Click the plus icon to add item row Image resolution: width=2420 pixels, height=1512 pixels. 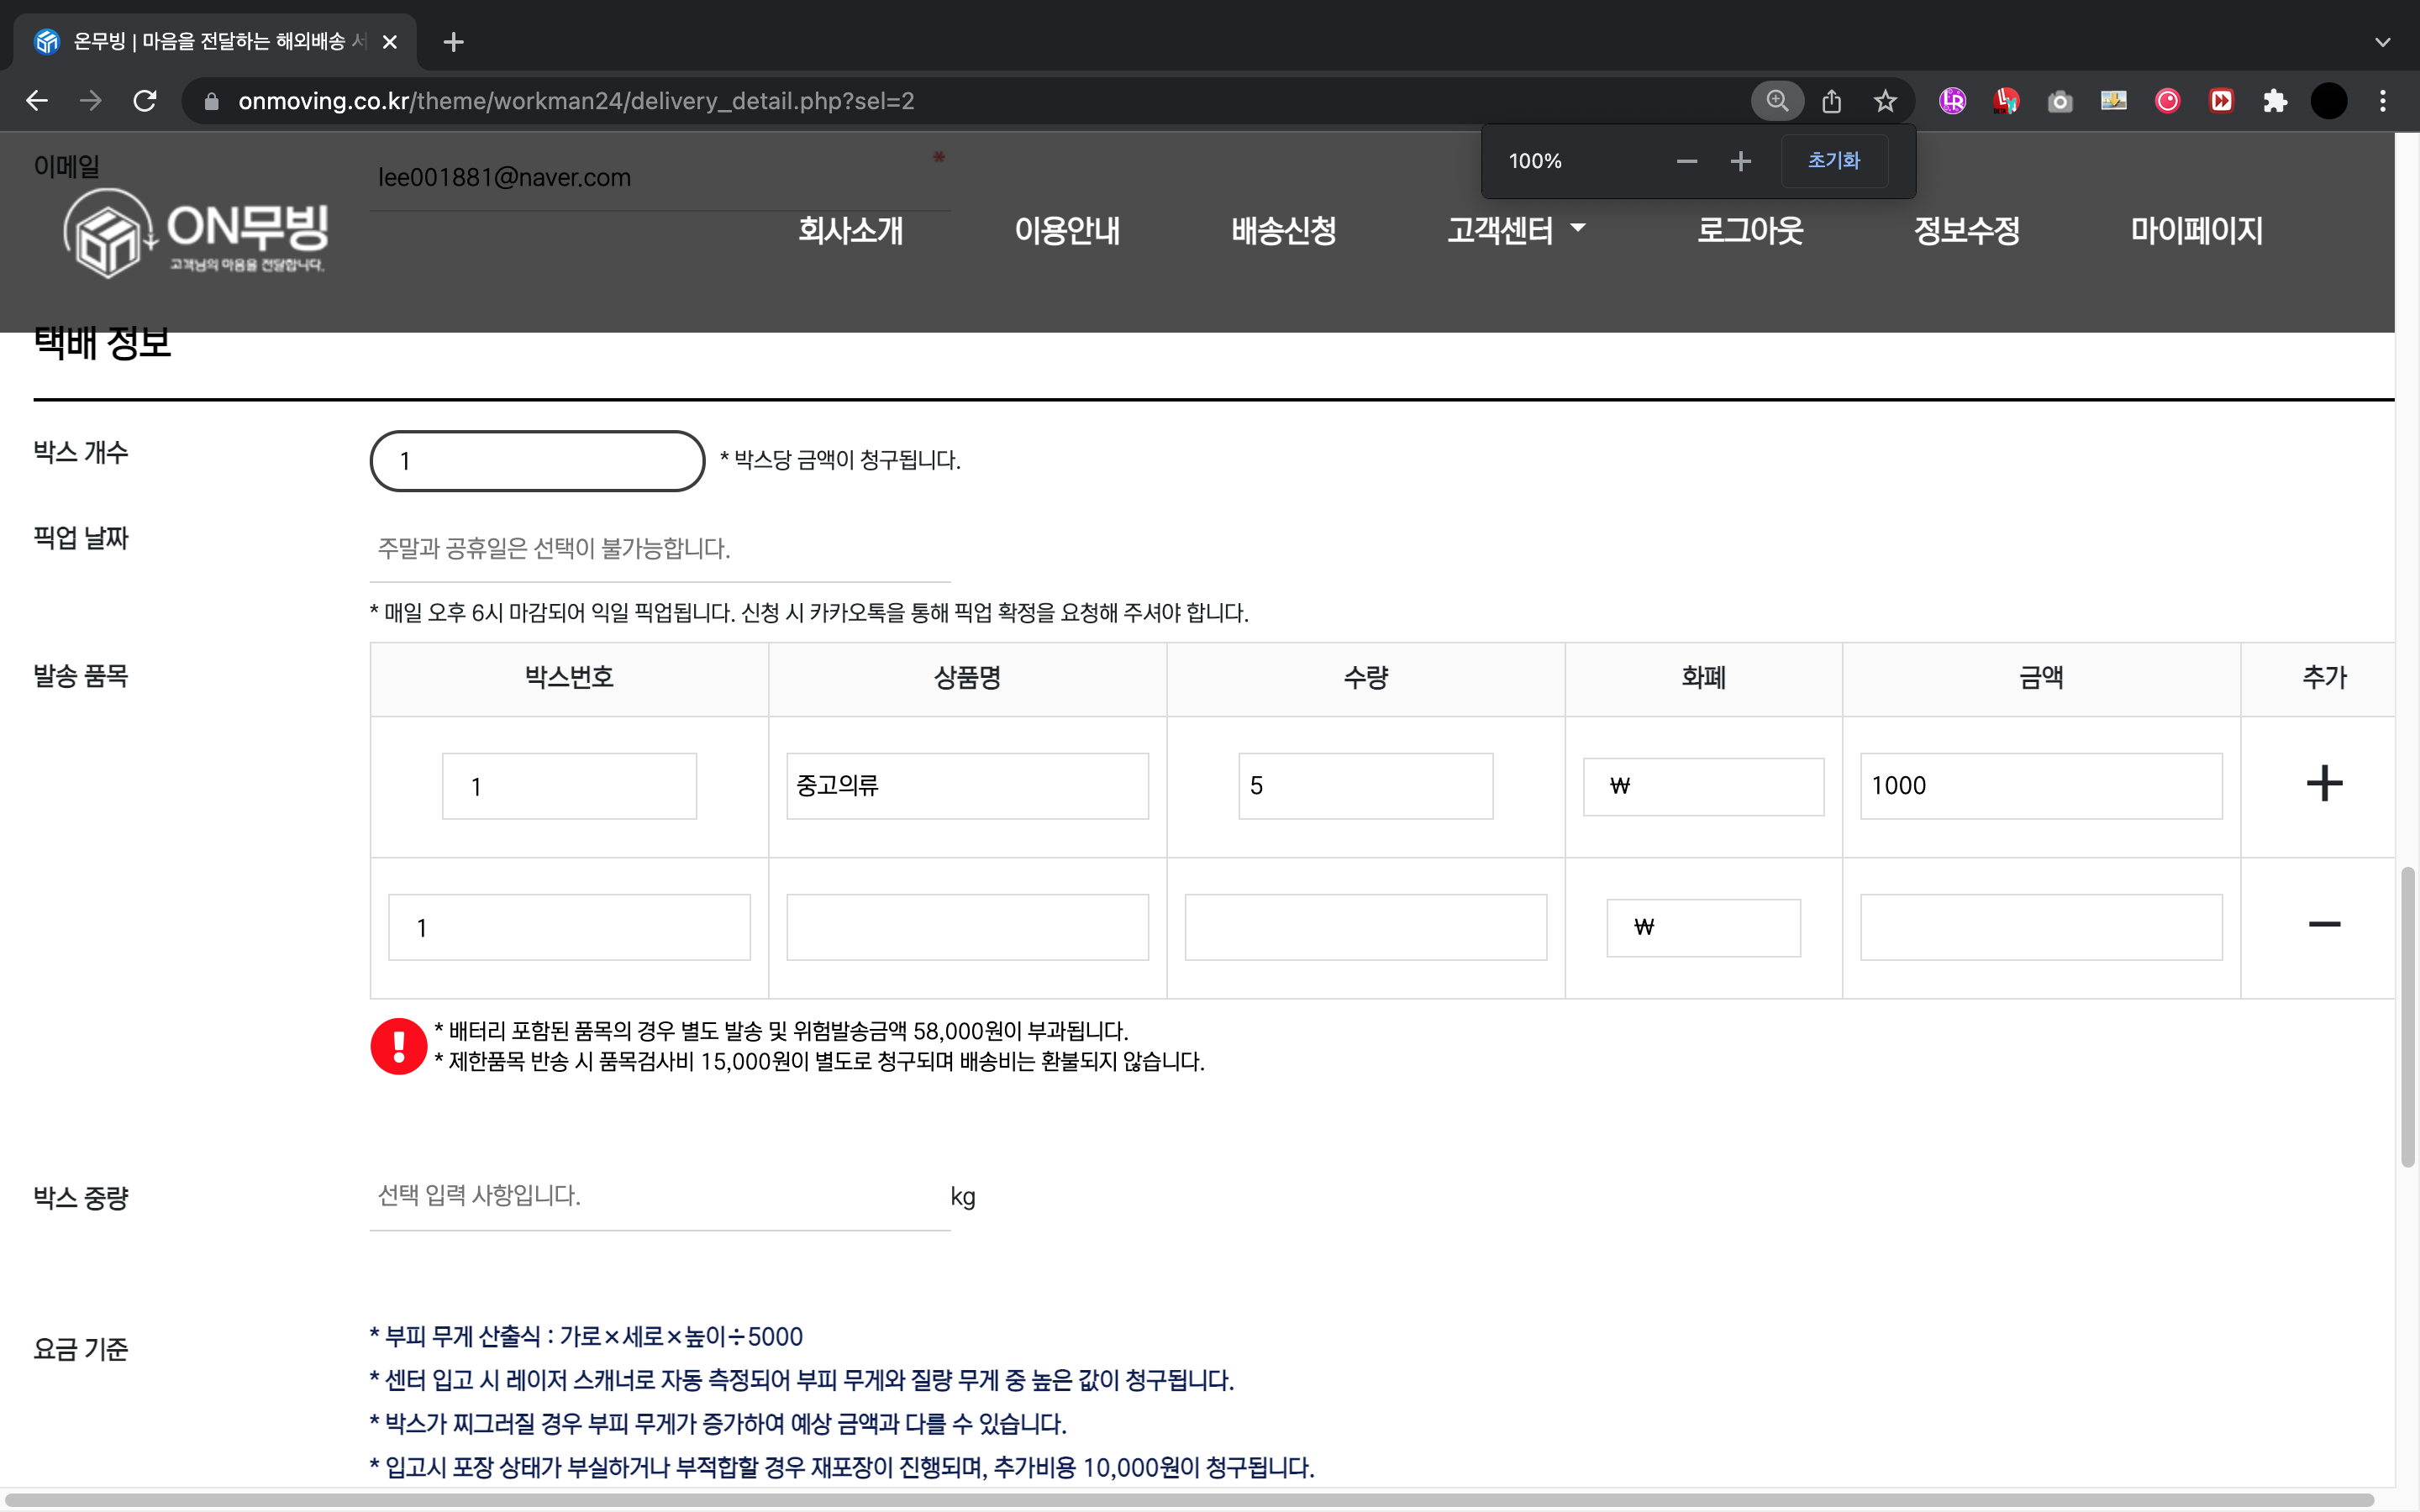coord(2323,783)
